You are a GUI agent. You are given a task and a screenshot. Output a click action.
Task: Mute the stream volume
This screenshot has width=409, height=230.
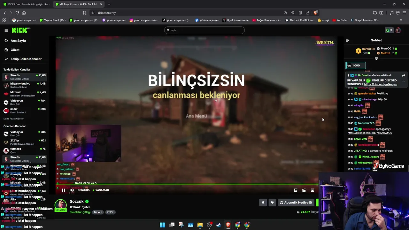(x=72, y=190)
